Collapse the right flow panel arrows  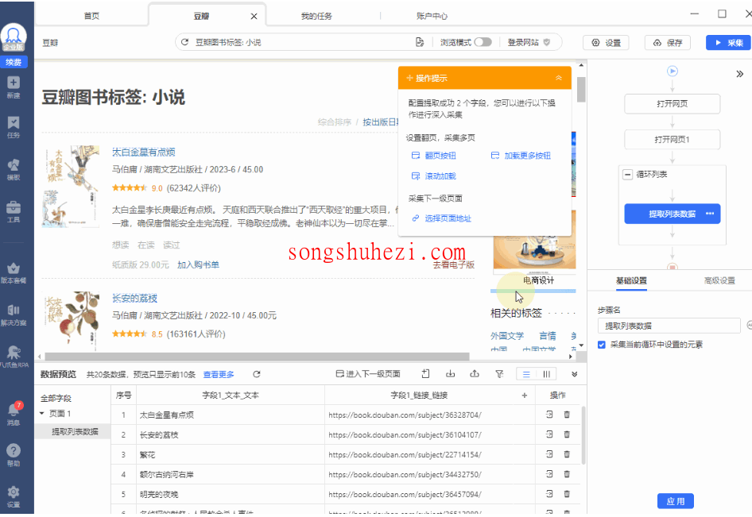tap(739, 74)
